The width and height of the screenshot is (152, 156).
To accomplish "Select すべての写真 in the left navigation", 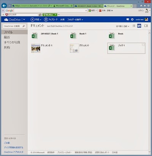I will click(x=12, y=43).
